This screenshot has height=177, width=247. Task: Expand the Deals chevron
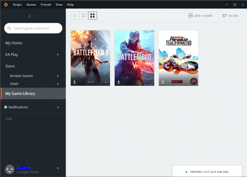coord(58,83)
